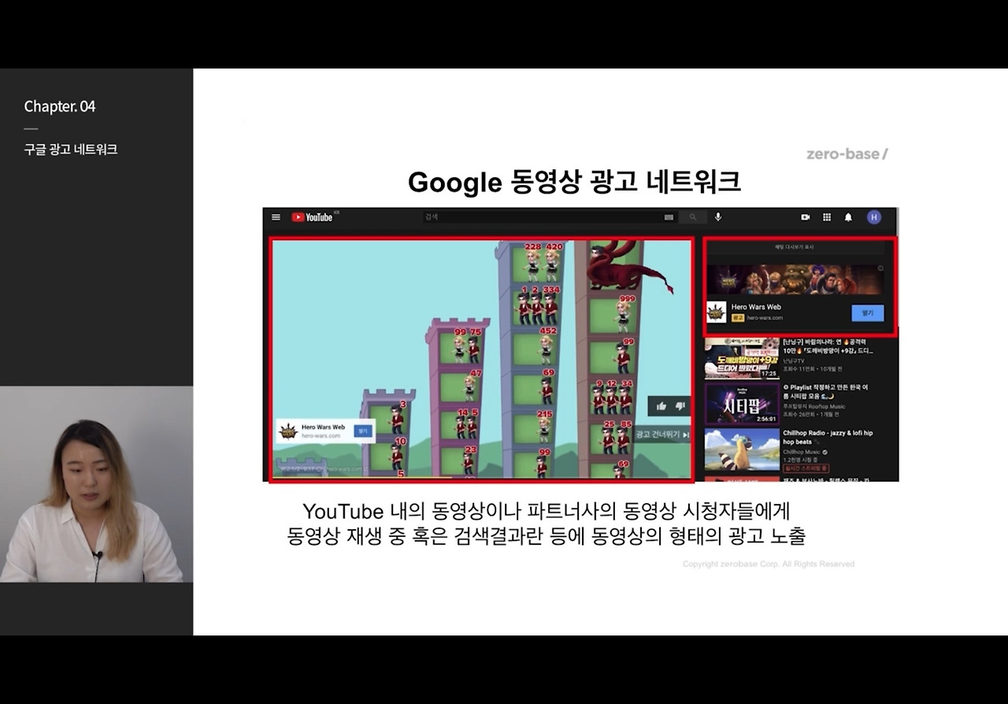Click the "Google 동영상 광고 네트워크" heading

tap(574, 183)
